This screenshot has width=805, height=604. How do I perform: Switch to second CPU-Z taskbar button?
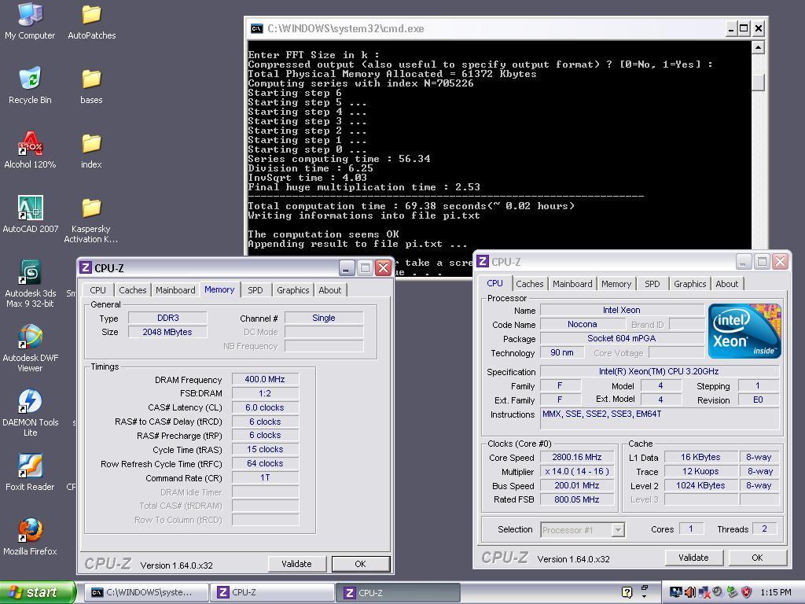(x=399, y=592)
